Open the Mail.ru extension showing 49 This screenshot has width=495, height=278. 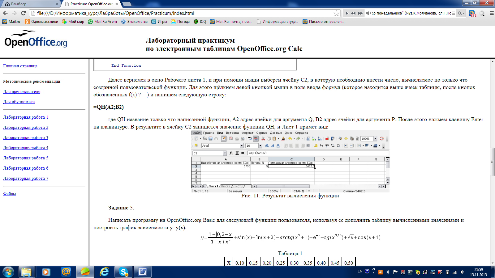pos(472,13)
